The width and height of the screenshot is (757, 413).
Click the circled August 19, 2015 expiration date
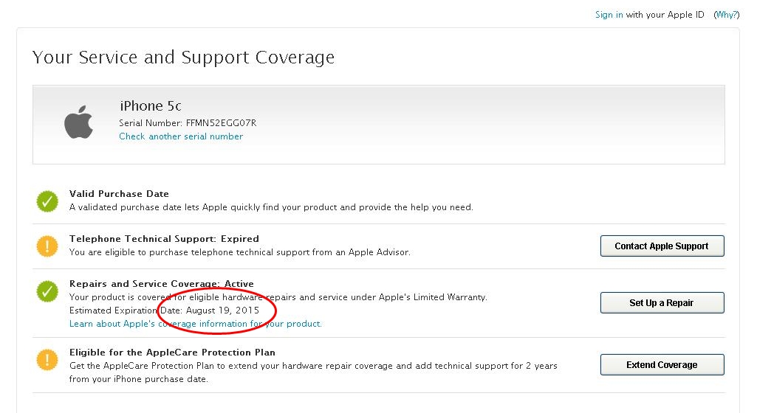click(x=222, y=310)
